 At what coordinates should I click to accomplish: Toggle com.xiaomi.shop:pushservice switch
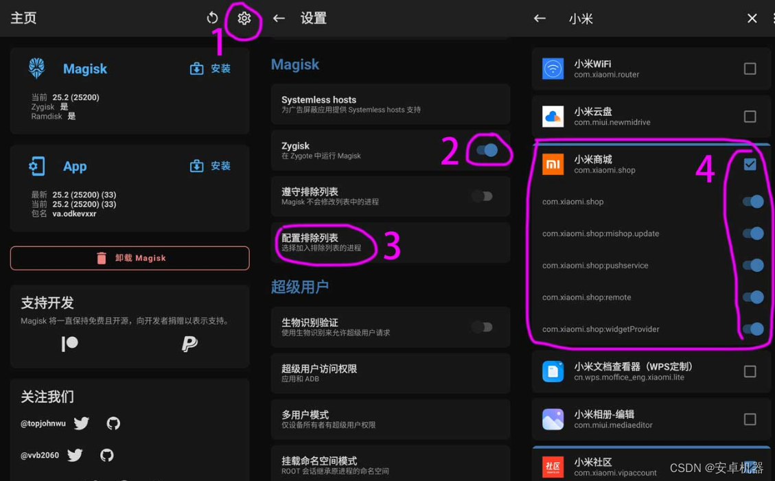pos(753,265)
